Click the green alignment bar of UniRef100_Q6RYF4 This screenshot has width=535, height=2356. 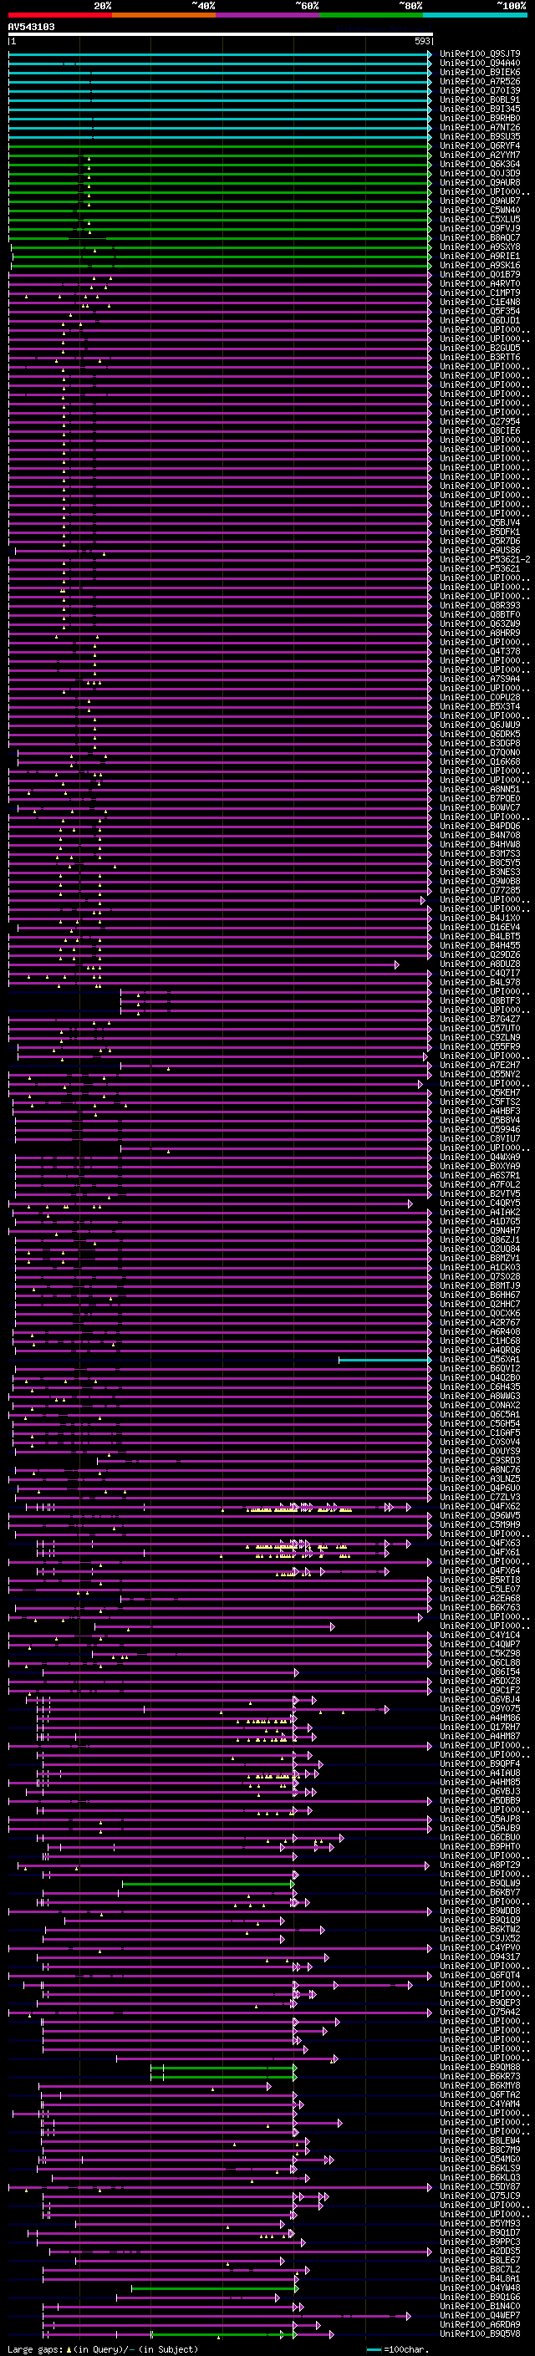(220, 145)
